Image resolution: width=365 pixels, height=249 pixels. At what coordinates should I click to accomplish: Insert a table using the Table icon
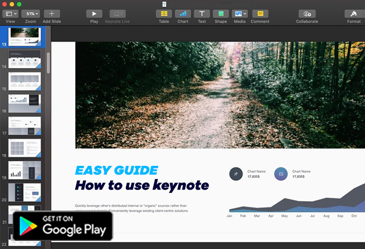point(163,14)
